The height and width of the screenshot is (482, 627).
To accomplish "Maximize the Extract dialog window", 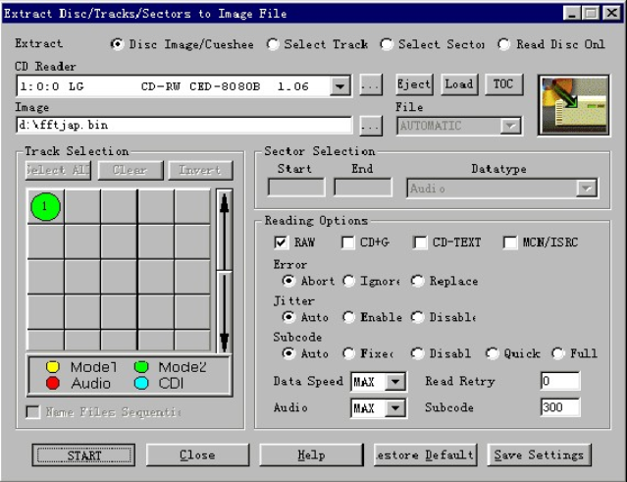I will coord(591,13).
